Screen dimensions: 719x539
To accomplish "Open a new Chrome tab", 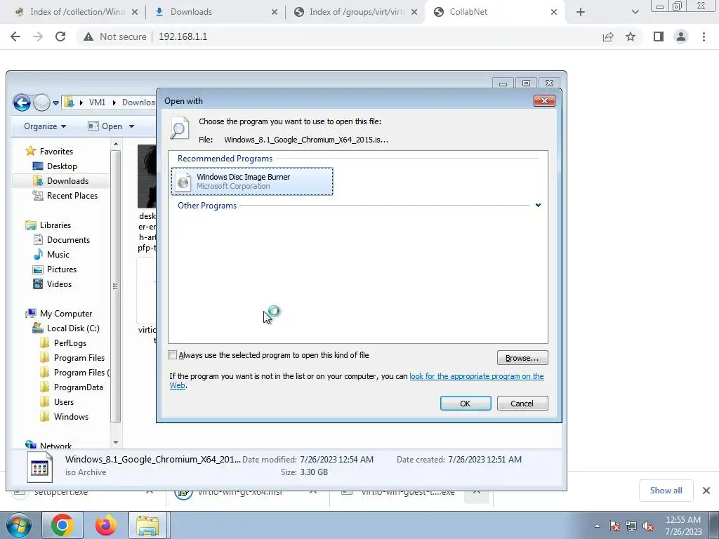I will click(581, 12).
